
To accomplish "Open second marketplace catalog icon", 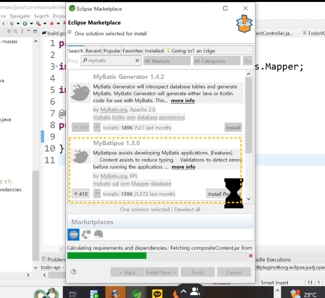I will click(86, 235).
